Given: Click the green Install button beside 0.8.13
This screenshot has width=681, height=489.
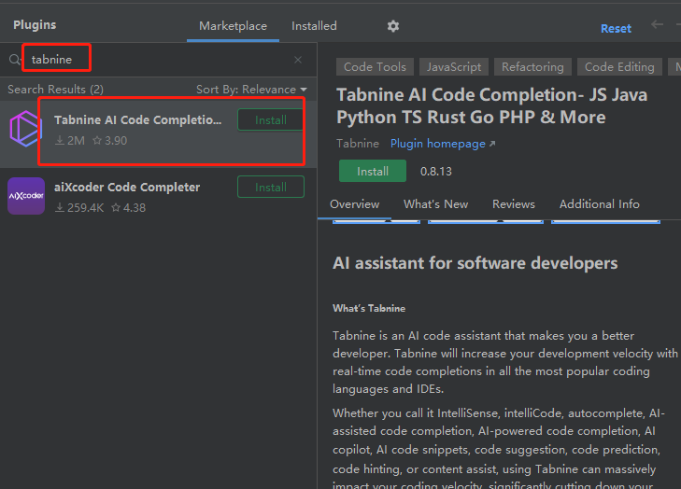Looking at the screenshot, I should click(x=373, y=171).
